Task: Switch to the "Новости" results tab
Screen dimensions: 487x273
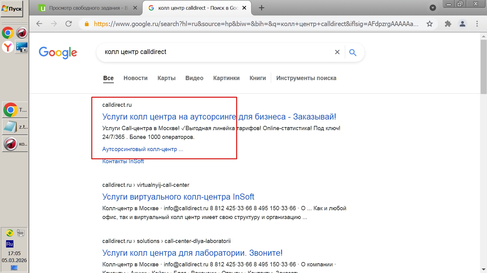Action: click(135, 78)
